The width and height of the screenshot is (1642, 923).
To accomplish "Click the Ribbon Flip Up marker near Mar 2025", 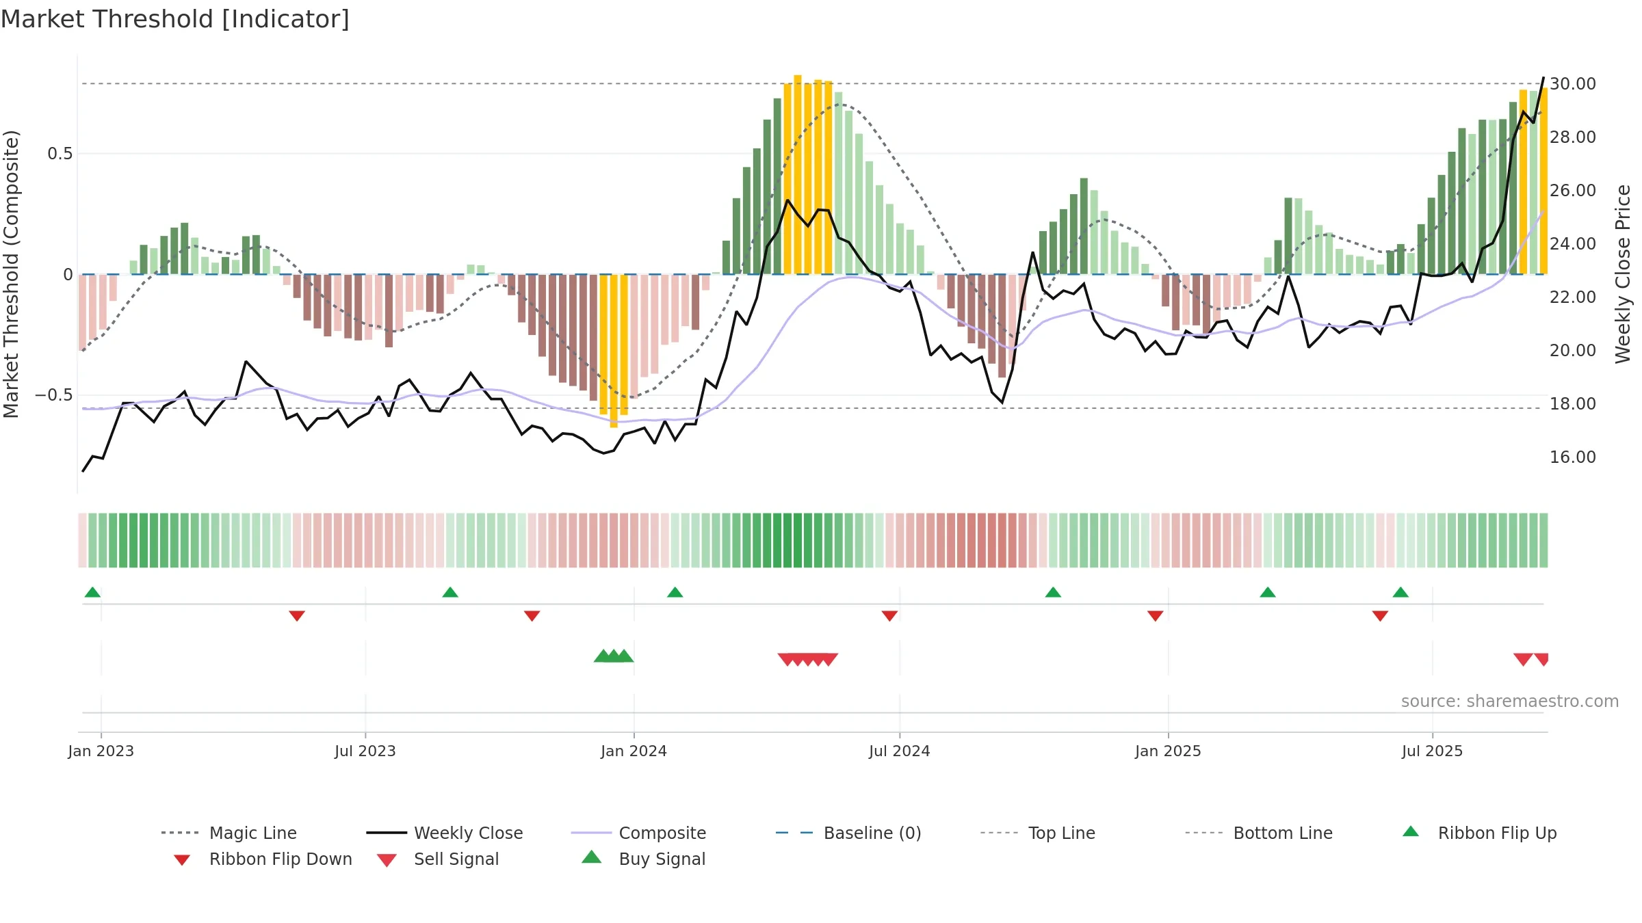I will tap(1268, 592).
